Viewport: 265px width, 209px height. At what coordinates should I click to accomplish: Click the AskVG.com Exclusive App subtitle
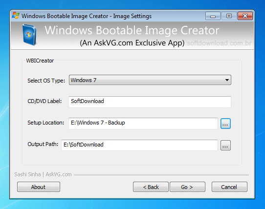point(132,43)
